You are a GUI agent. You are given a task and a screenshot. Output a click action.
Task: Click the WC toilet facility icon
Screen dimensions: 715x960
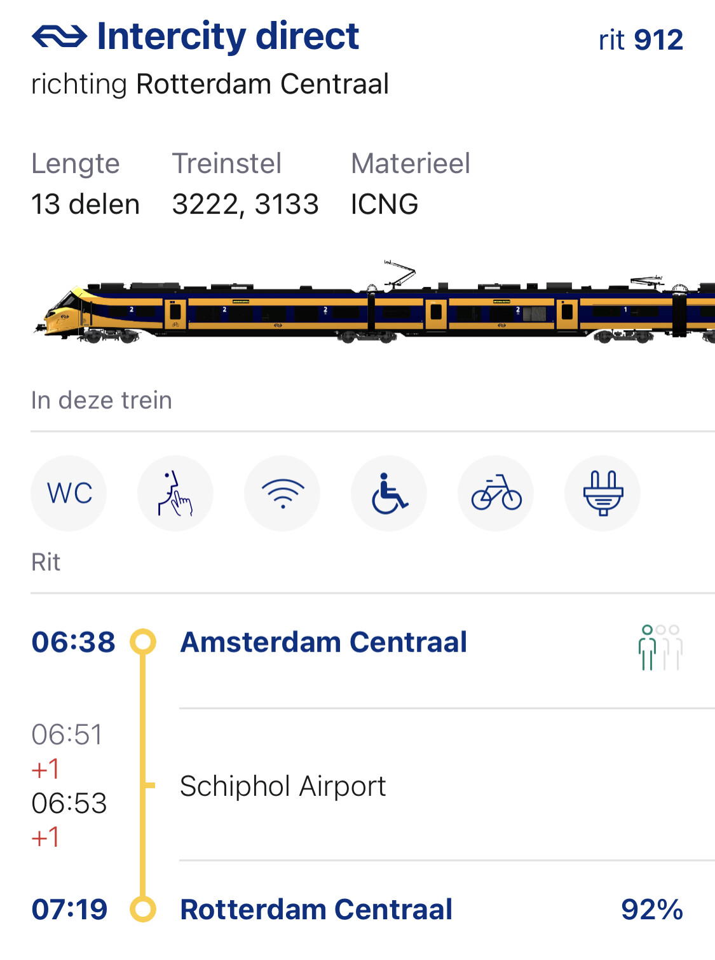69,493
